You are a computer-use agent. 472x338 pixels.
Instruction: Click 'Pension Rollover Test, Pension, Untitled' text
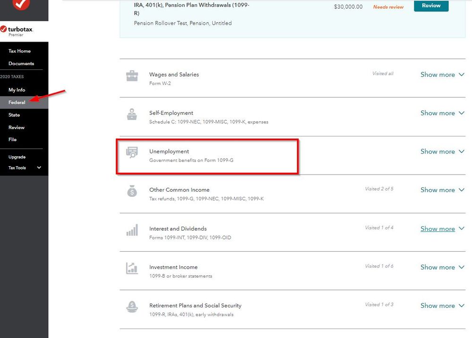point(183,23)
